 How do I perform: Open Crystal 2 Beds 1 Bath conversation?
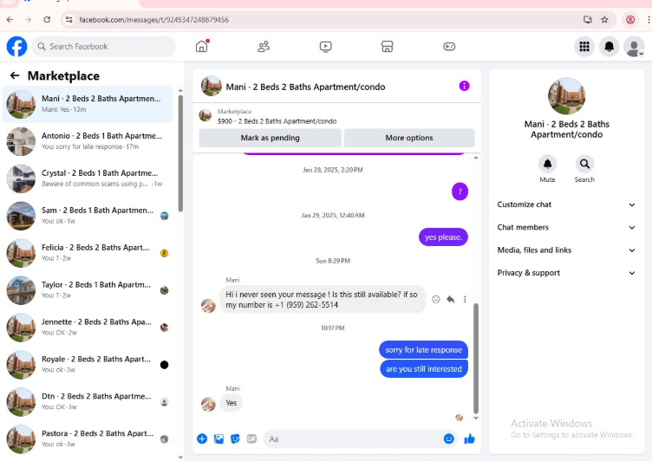[x=88, y=179]
